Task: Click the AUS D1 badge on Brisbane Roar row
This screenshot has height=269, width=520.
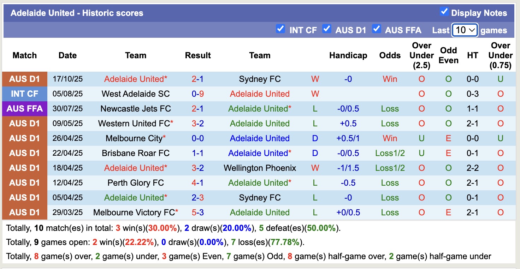Action: (25, 153)
